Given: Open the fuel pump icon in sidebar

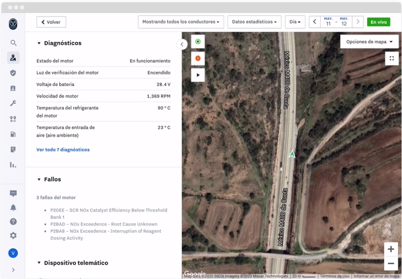Looking at the screenshot, I should click(x=13, y=134).
